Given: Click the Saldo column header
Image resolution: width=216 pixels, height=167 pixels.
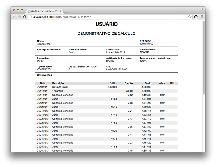Looking at the screenshot, I should click(x=148, y=83).
